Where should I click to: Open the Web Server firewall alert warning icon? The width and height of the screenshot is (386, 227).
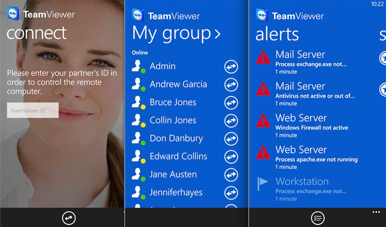tap(263, 121)
